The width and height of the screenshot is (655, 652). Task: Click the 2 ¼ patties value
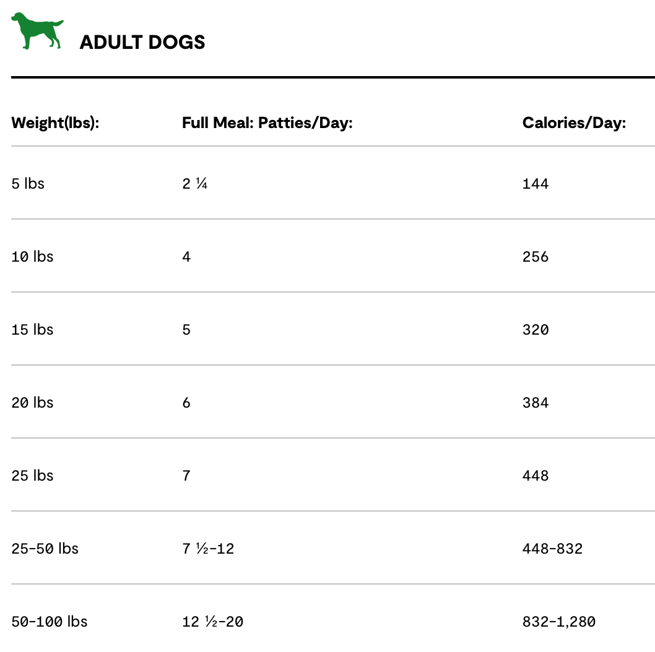pyautogui.click(x=194, y=184)
